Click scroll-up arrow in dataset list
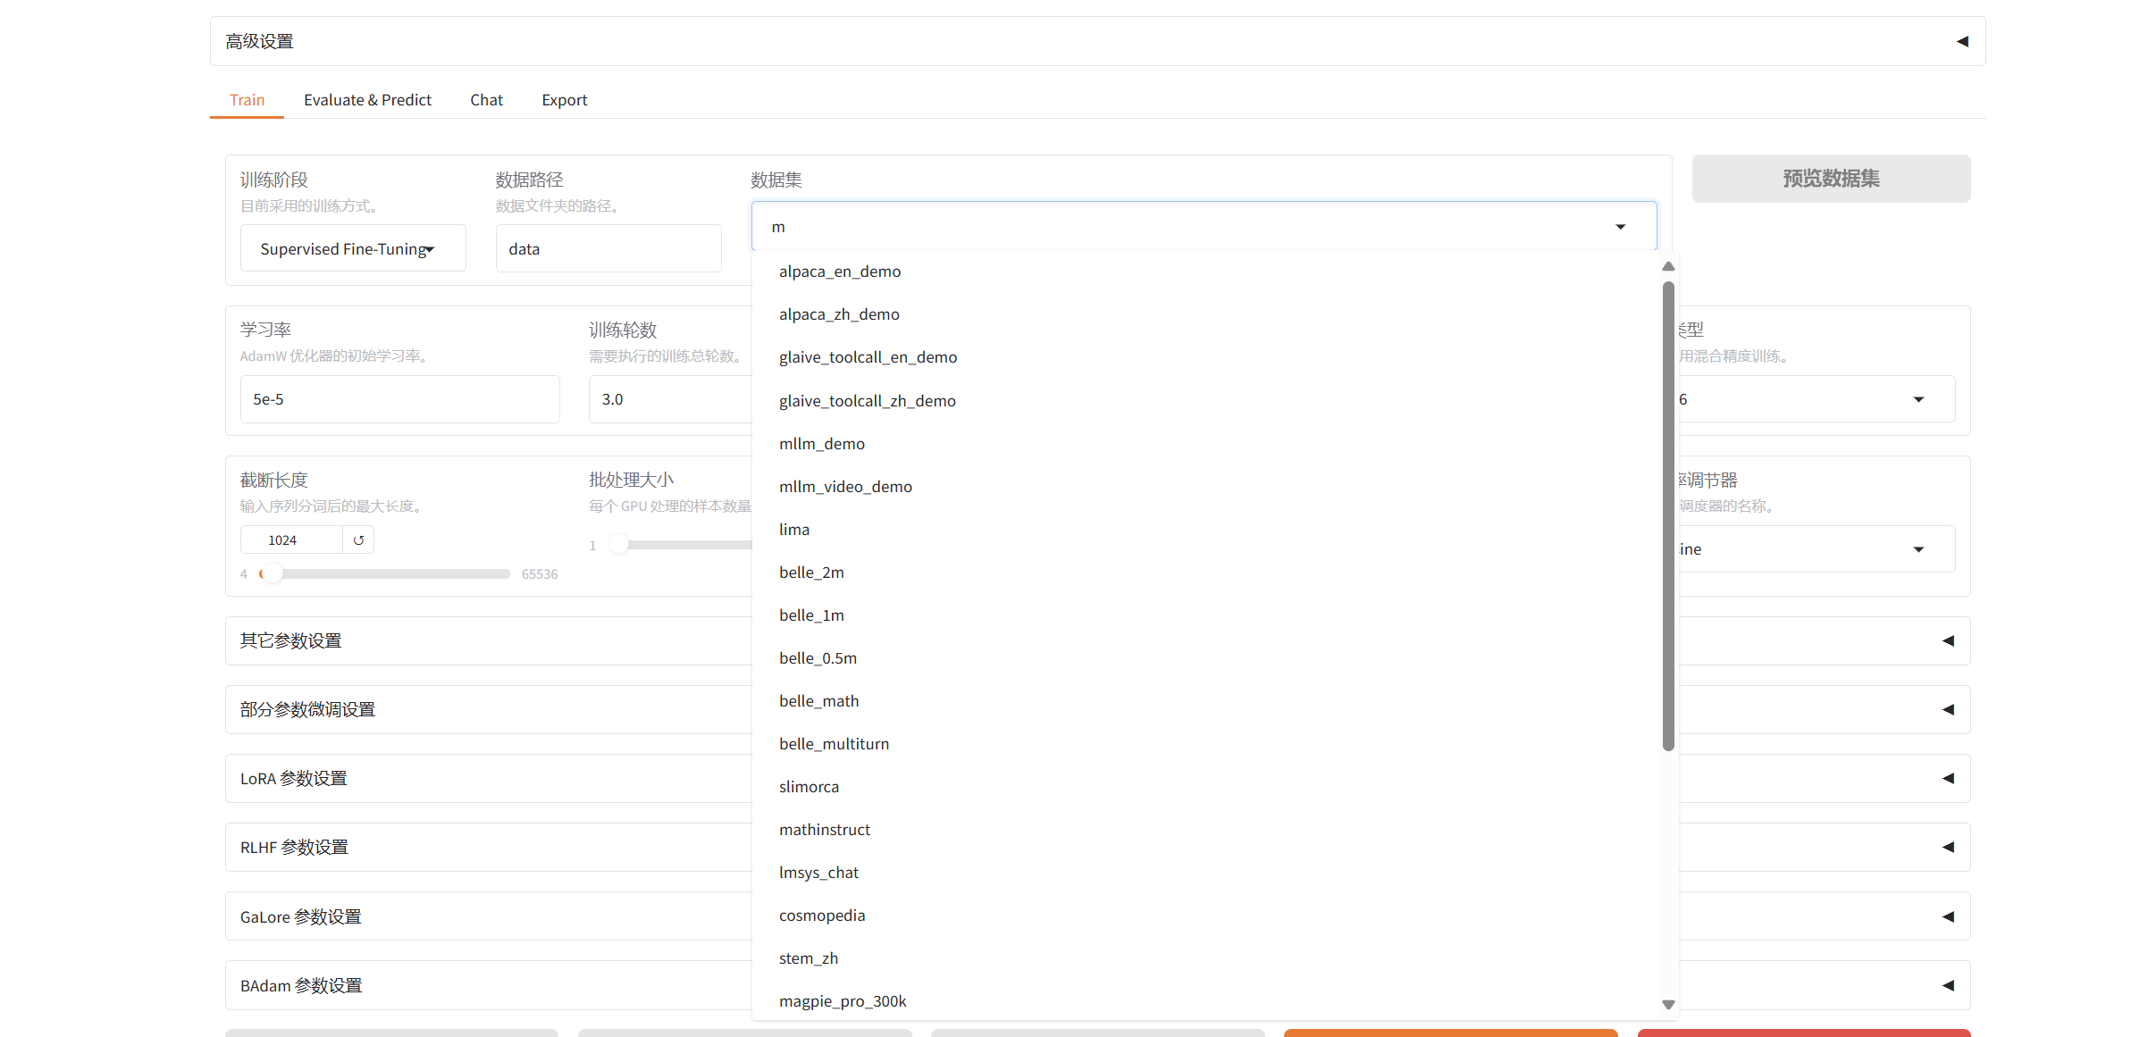The image size is (2148, 1037). point(1667,266)
